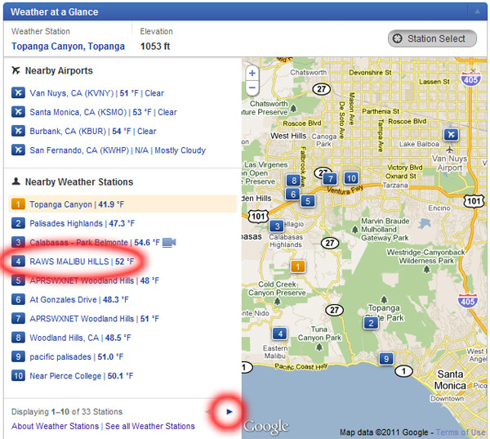Click the Van Nuys airplane icon in list
Viewport: 490px width, 439px height.
pos(18,93)
